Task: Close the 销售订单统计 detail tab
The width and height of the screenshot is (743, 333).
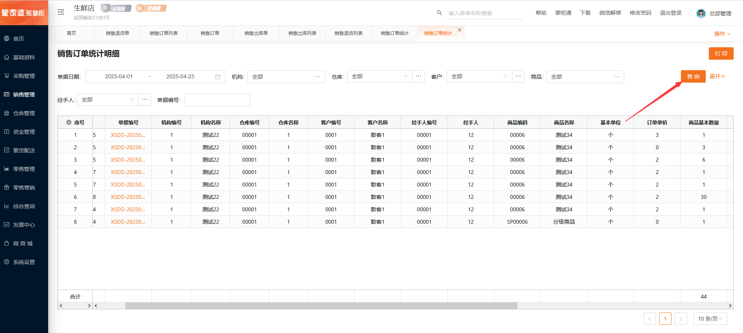Action: pyautogui.click(x=460, y=30)
